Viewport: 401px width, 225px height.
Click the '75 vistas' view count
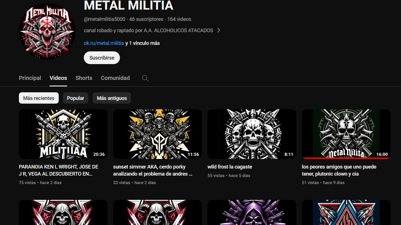27,183
